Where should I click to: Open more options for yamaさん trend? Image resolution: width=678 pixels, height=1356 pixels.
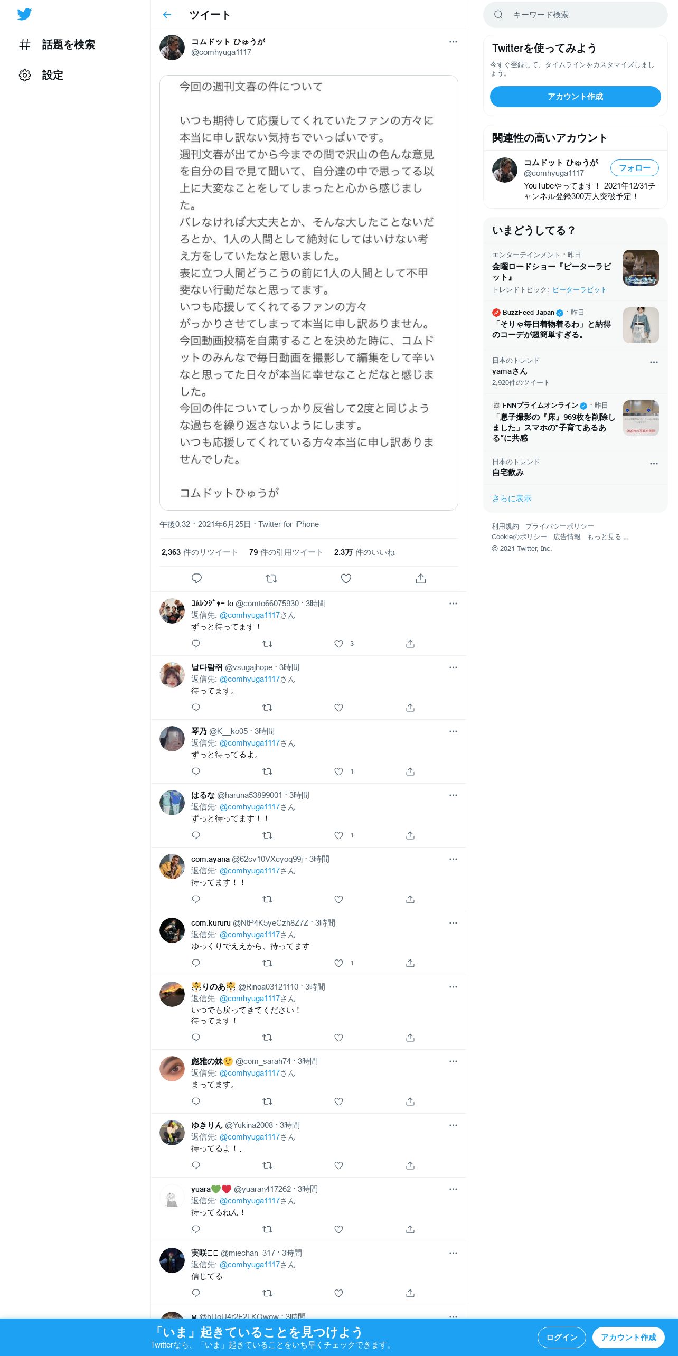(654, 362)
